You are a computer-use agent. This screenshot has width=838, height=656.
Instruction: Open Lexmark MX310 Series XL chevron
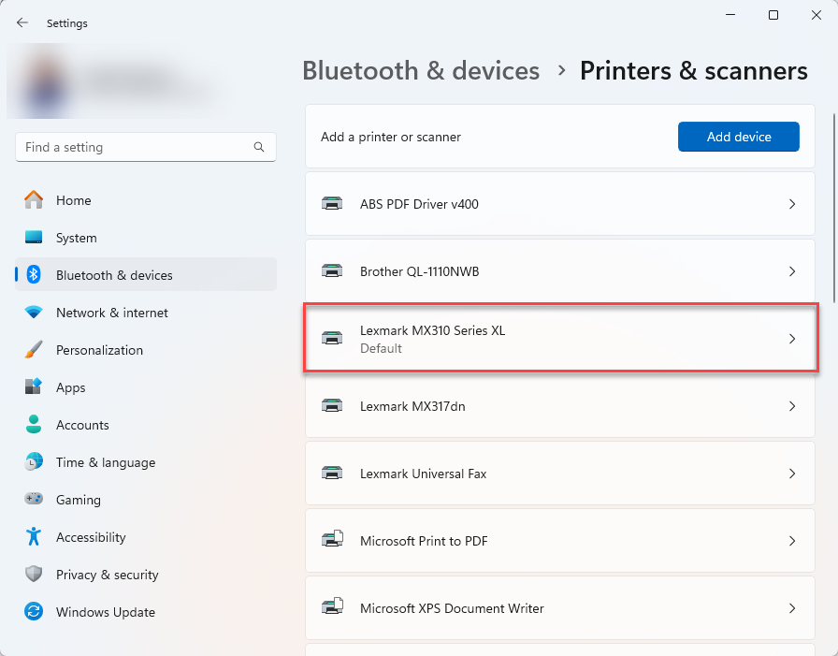point(791,339)
